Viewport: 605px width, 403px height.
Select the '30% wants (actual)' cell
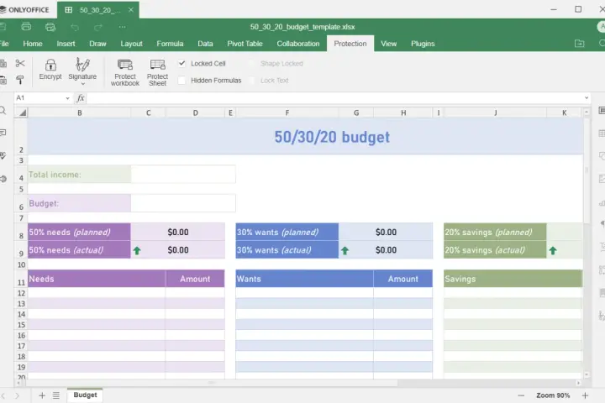(287, 250)
